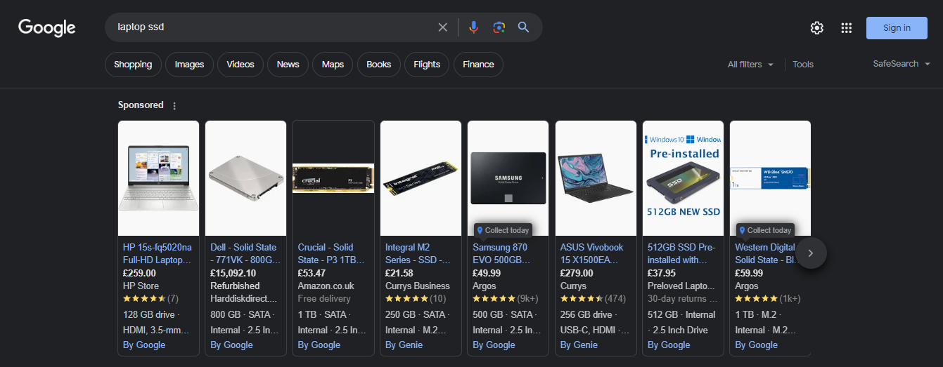Viewport: 943px width, 367px height.
Task: Switch to the News tab
Action: [x=288, y=65]
